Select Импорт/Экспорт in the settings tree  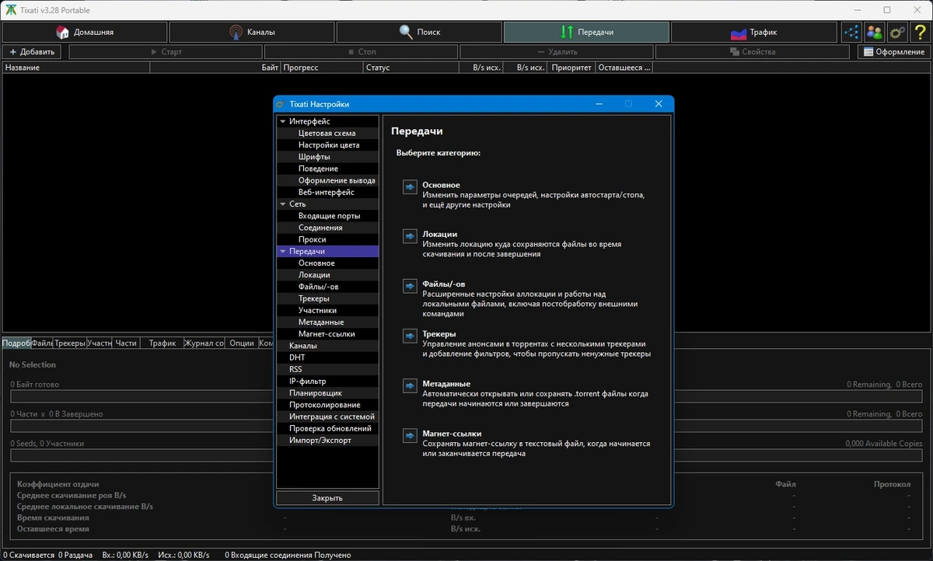tap(327, 441)
